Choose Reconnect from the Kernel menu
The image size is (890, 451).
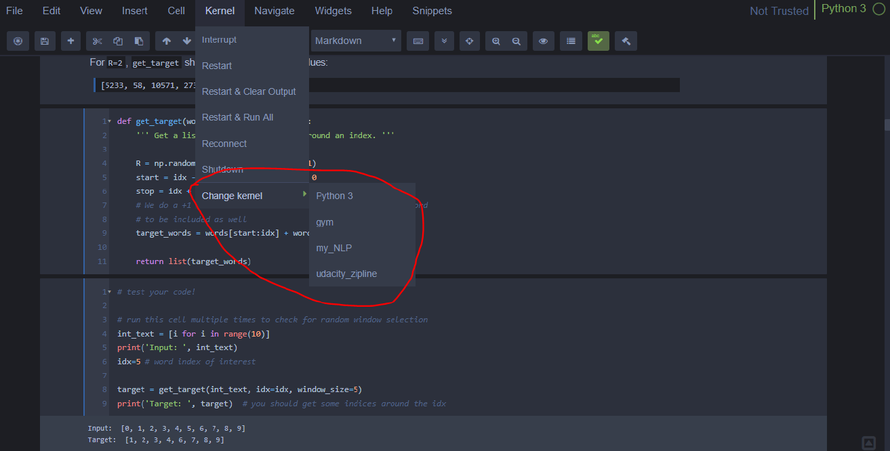(252, 144)
